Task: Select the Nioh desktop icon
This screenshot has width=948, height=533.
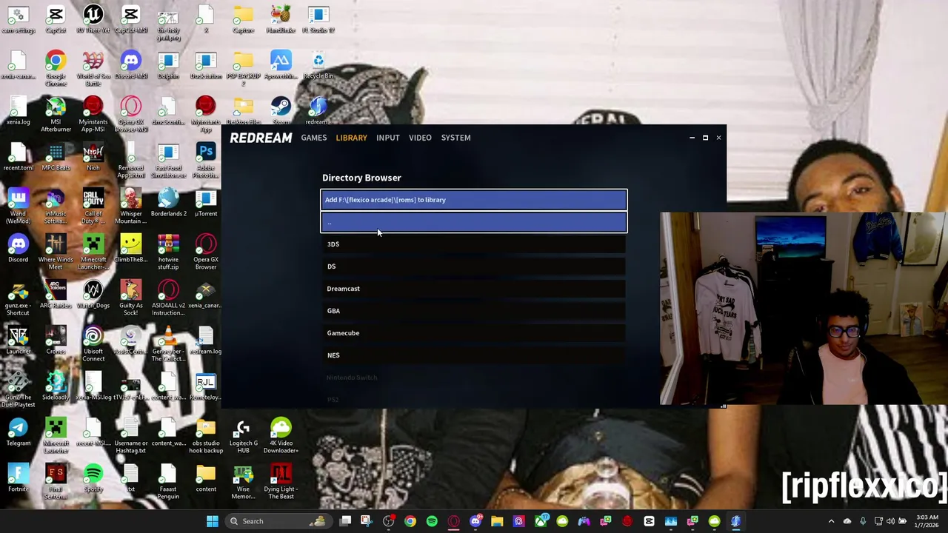Action: pos(93,157)
